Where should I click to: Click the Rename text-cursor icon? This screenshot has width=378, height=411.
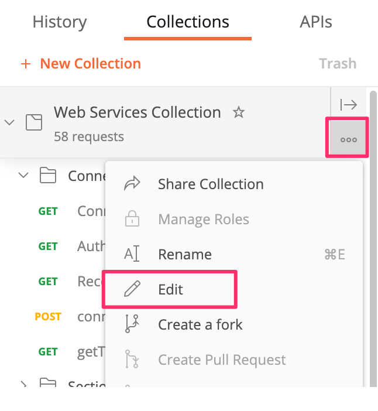point(132,255)
